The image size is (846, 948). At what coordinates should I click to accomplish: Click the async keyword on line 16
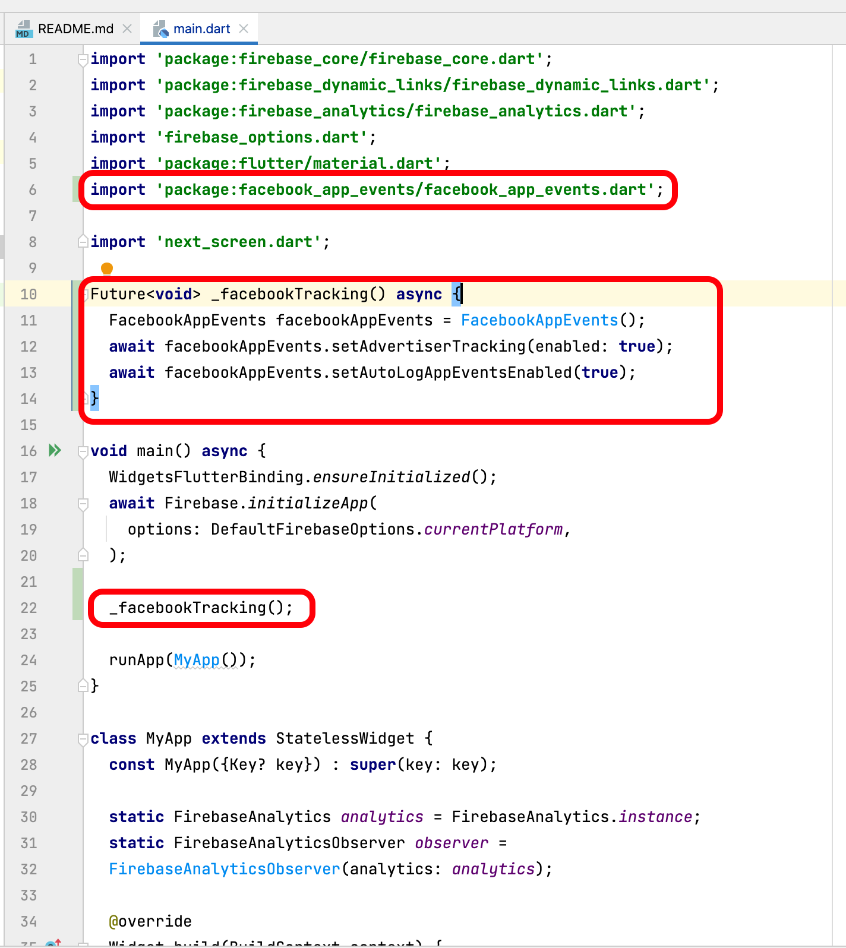click(x=225, y=451)
